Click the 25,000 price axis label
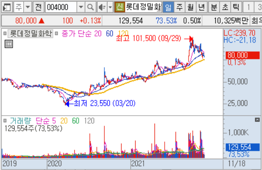This screenshot has height=170, width=262. (x=238, y=103)
